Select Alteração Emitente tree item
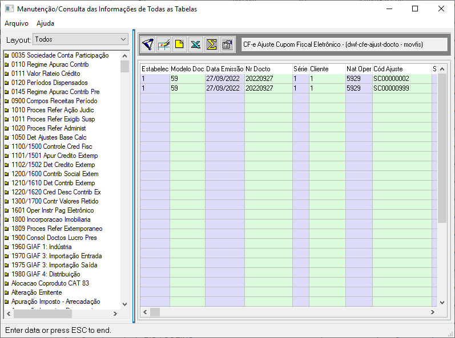Viewport: 455px width, 338px height. pyautogui.click(x=37, y=292)
